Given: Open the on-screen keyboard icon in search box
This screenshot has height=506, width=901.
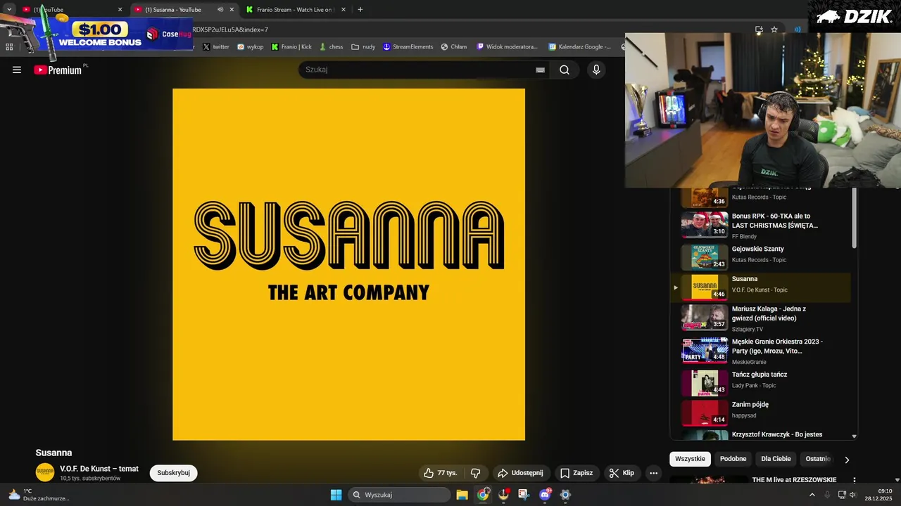Looking at the screenshot, I should pyautogui.click(x=540, y=70).
